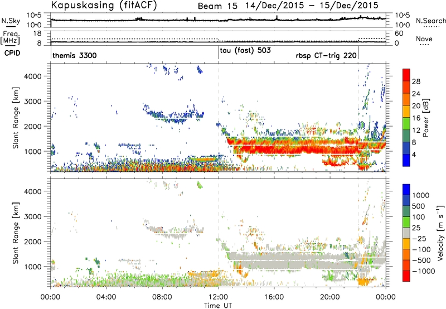The width and height of the screenshot is (446, 309).
Task: Click the "-500" tick on Velocity colorbar
Action: 421,260
